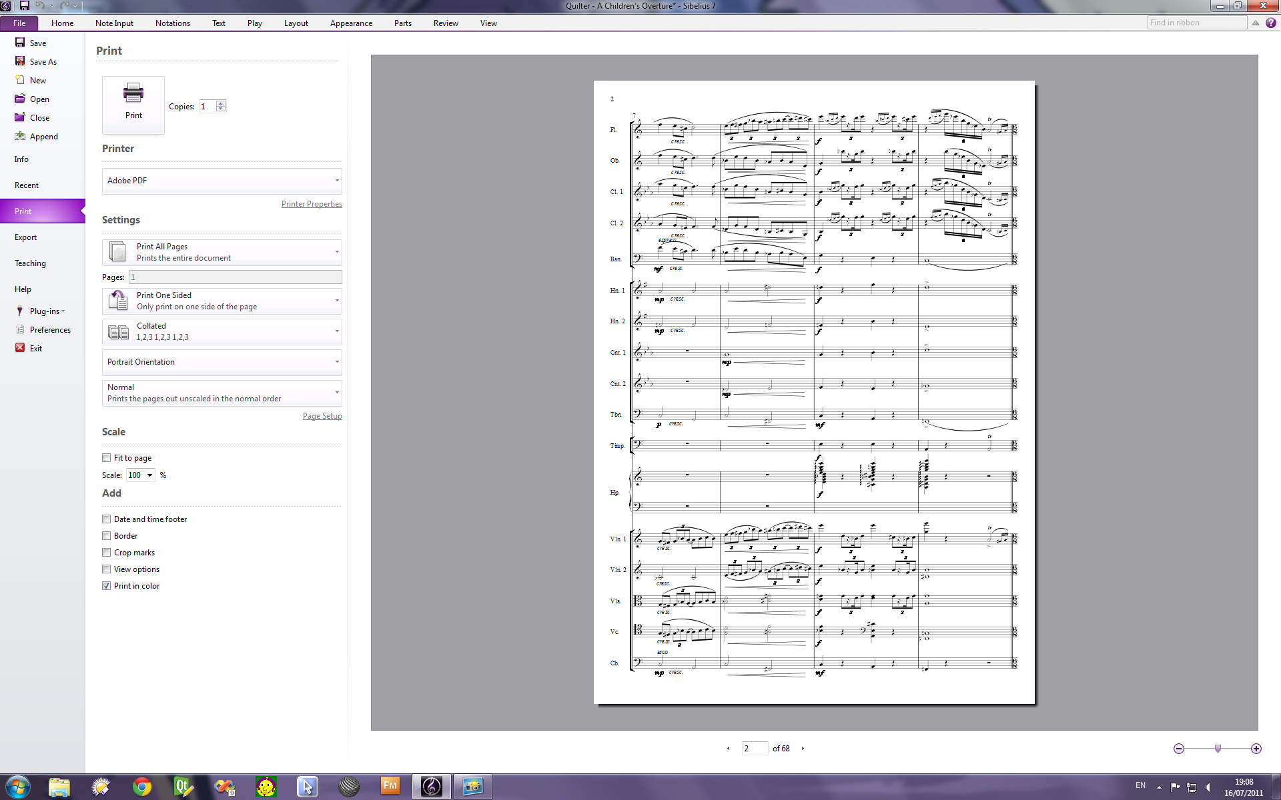Toggle the Print in color checkbox
Screen dimensions: 1281x800
107,586
